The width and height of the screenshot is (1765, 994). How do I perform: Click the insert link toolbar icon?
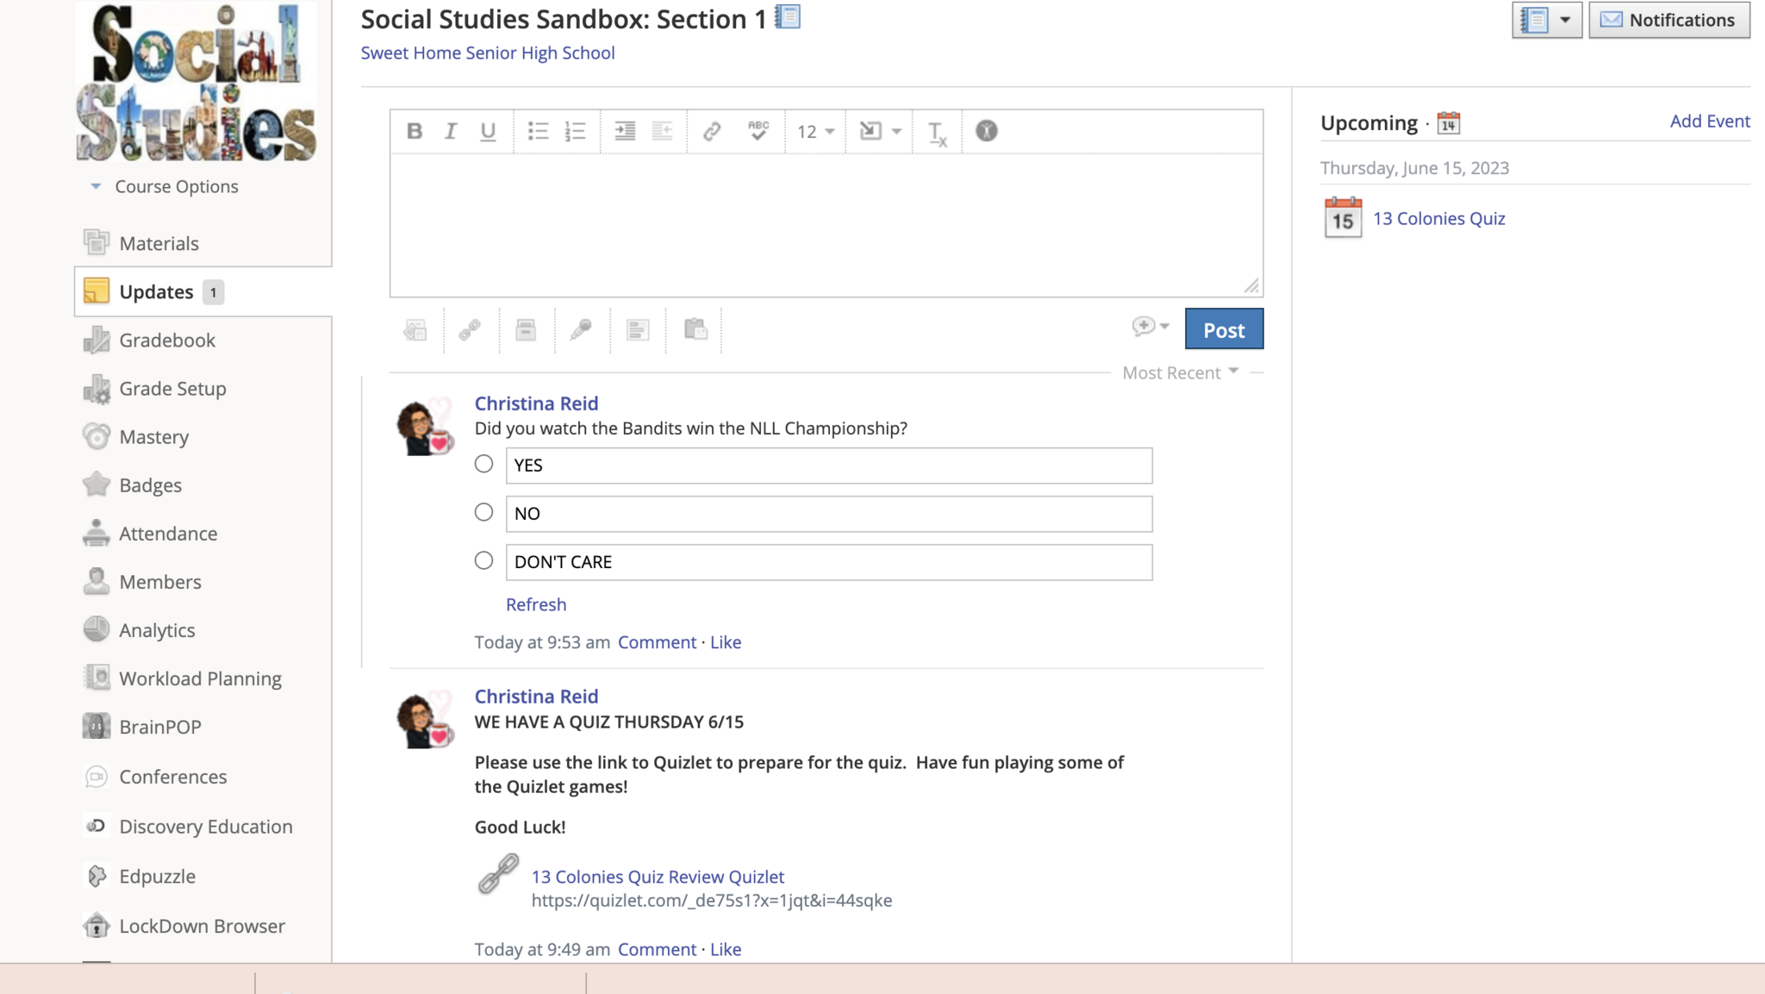(711, 131)
